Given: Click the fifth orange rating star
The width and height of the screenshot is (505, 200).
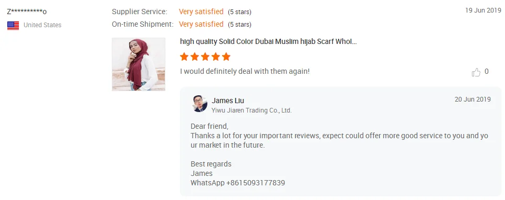Looking at the screenshot, I should click(x=226, y=57).
